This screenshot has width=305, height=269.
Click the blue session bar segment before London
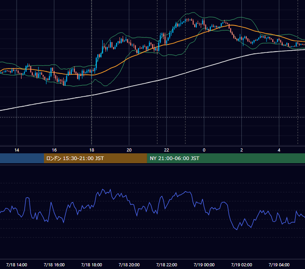(x=22, y=158)
